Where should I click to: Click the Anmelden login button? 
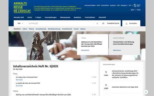[x=131, y=23]
